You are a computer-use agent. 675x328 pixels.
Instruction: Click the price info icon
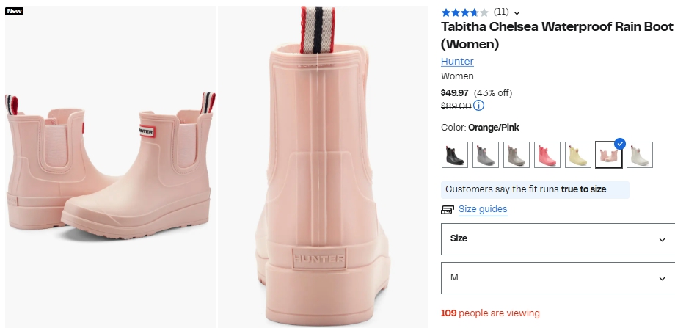click(479, 106)
